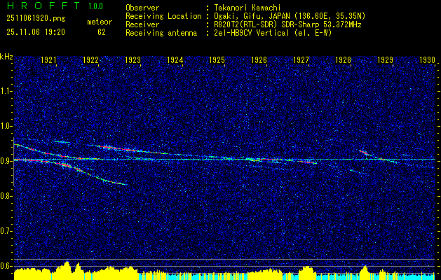Click the Observer field label
This screenshot has width=441, height=280.
tap(142, 8)
